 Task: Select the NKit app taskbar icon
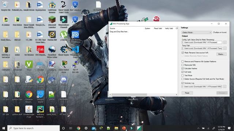[139, 128]
